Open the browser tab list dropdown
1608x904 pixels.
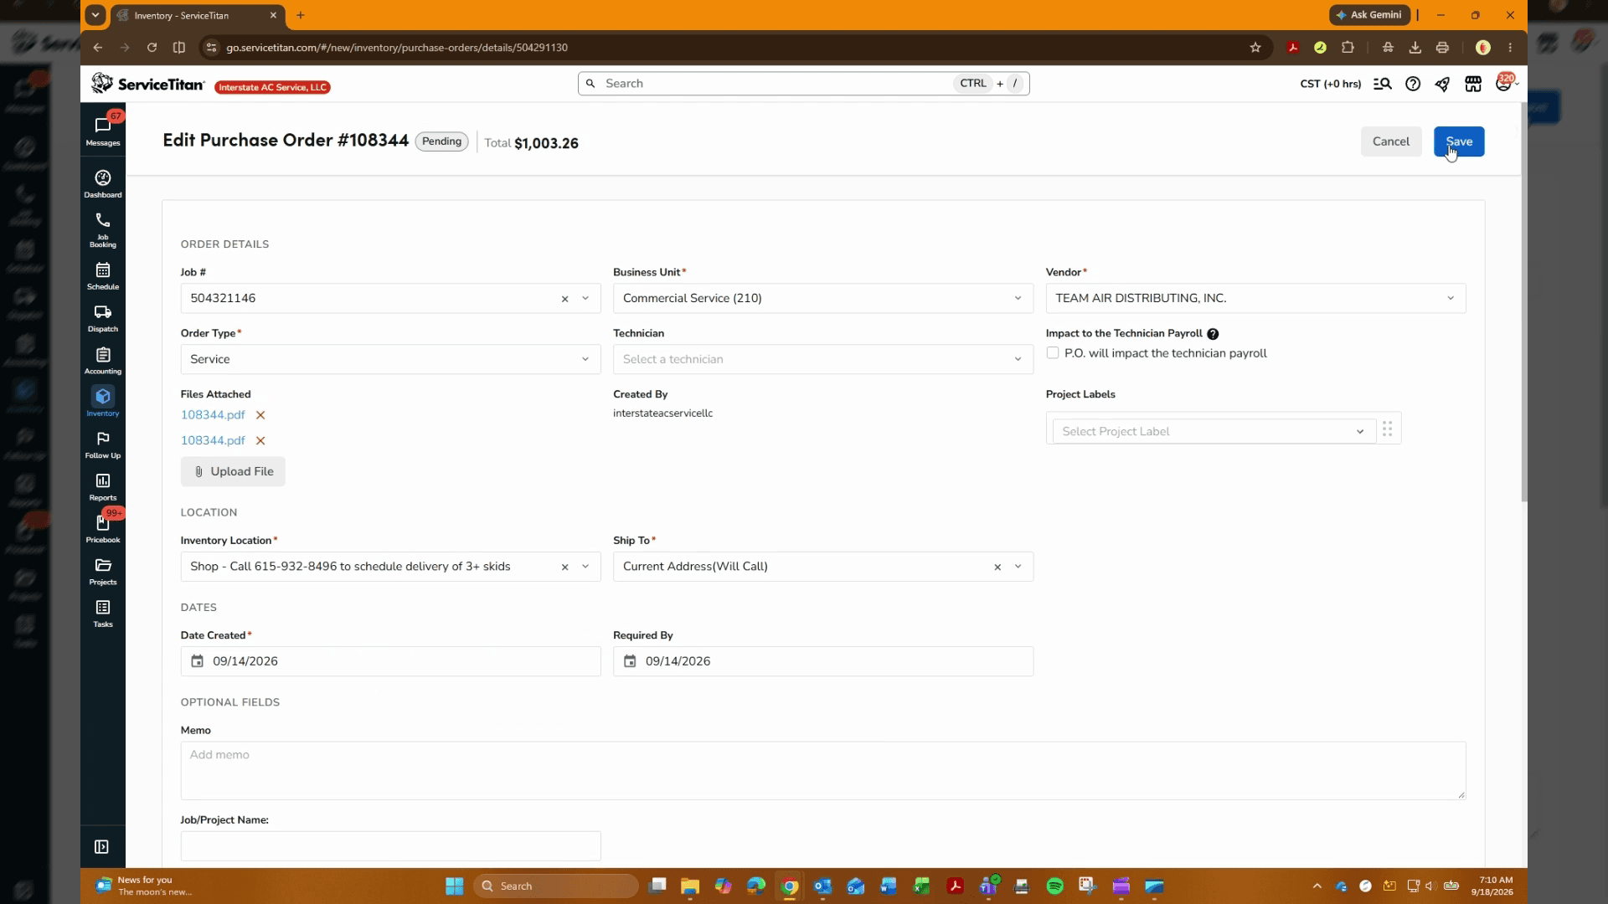coord(95,15)
